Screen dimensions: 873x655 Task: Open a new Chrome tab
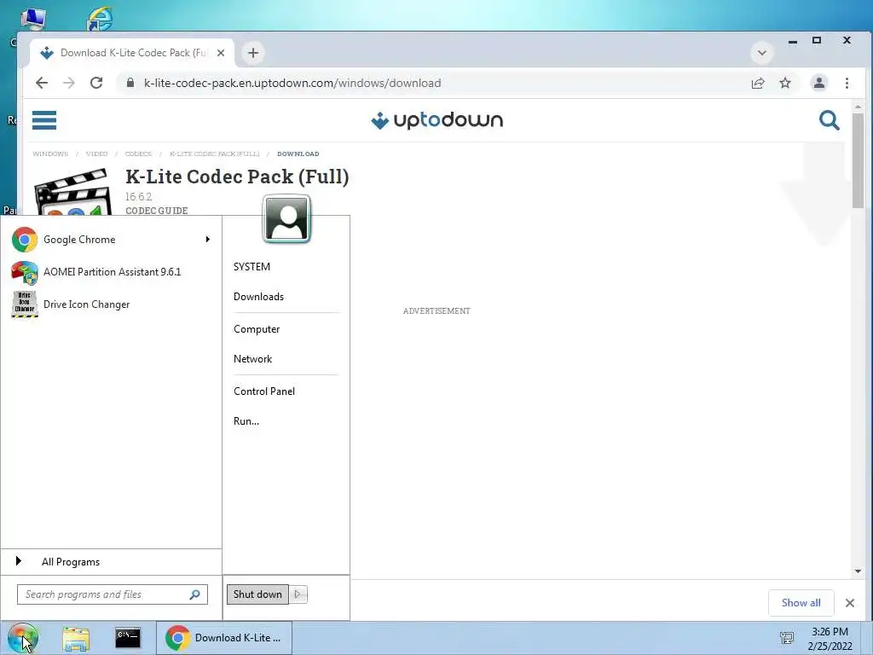click(x=253, y=53)
